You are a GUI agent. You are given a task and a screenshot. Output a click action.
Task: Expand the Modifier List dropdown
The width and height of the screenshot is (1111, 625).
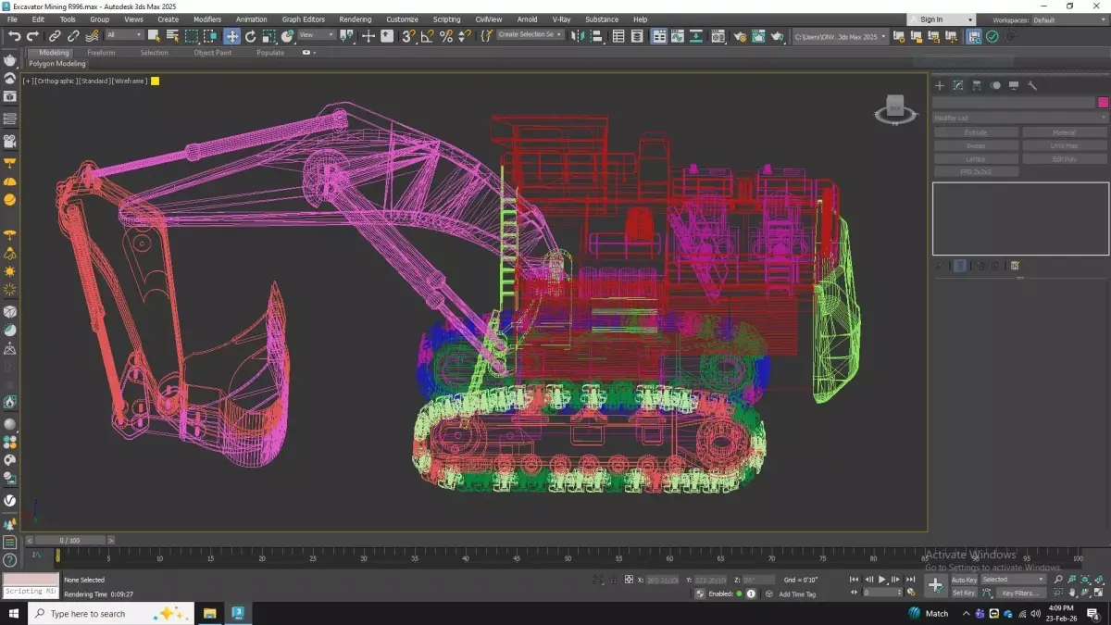(x=1019, y=118)
